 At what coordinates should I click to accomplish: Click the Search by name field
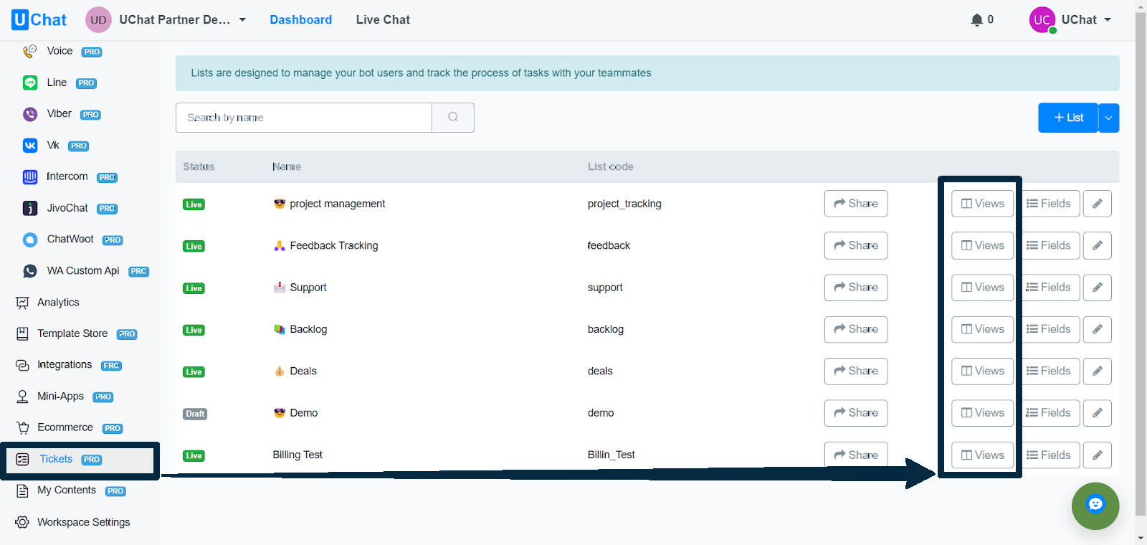click(x=304, y=118)
